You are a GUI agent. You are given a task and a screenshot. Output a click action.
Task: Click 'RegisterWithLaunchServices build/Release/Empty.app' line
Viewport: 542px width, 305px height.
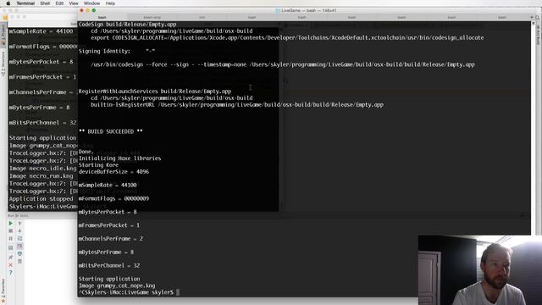tap(155, 91)
